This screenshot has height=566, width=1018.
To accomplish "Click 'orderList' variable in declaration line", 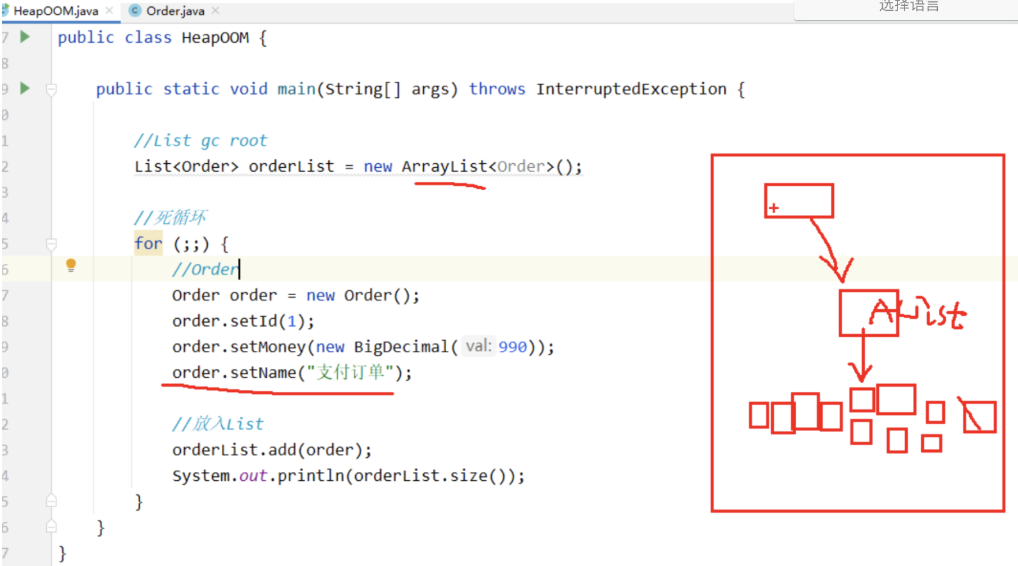I will [292, 166].
